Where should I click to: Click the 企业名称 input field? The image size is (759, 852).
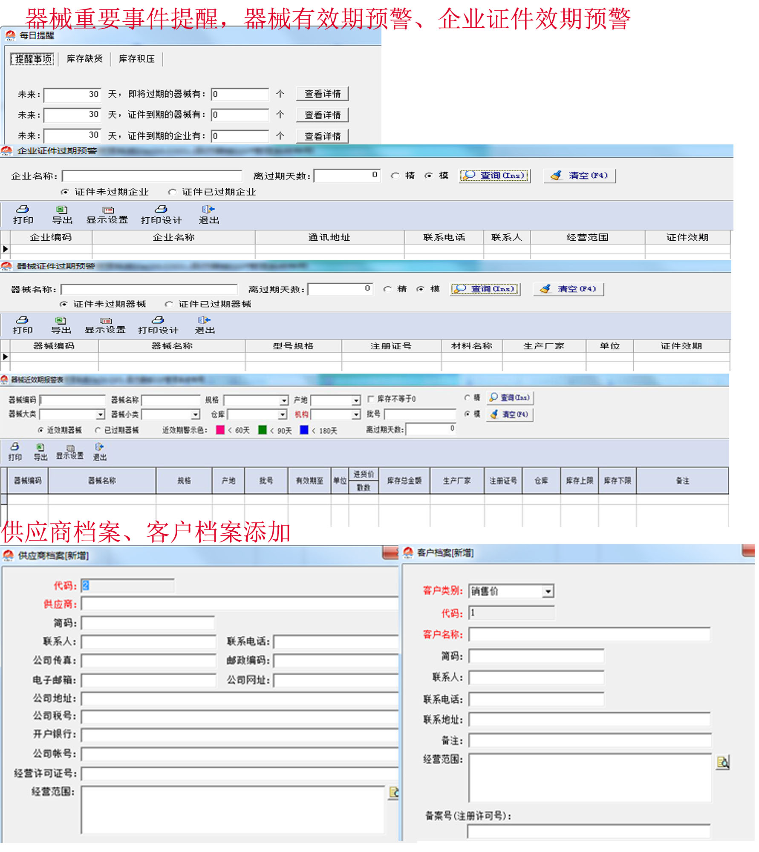152,176
